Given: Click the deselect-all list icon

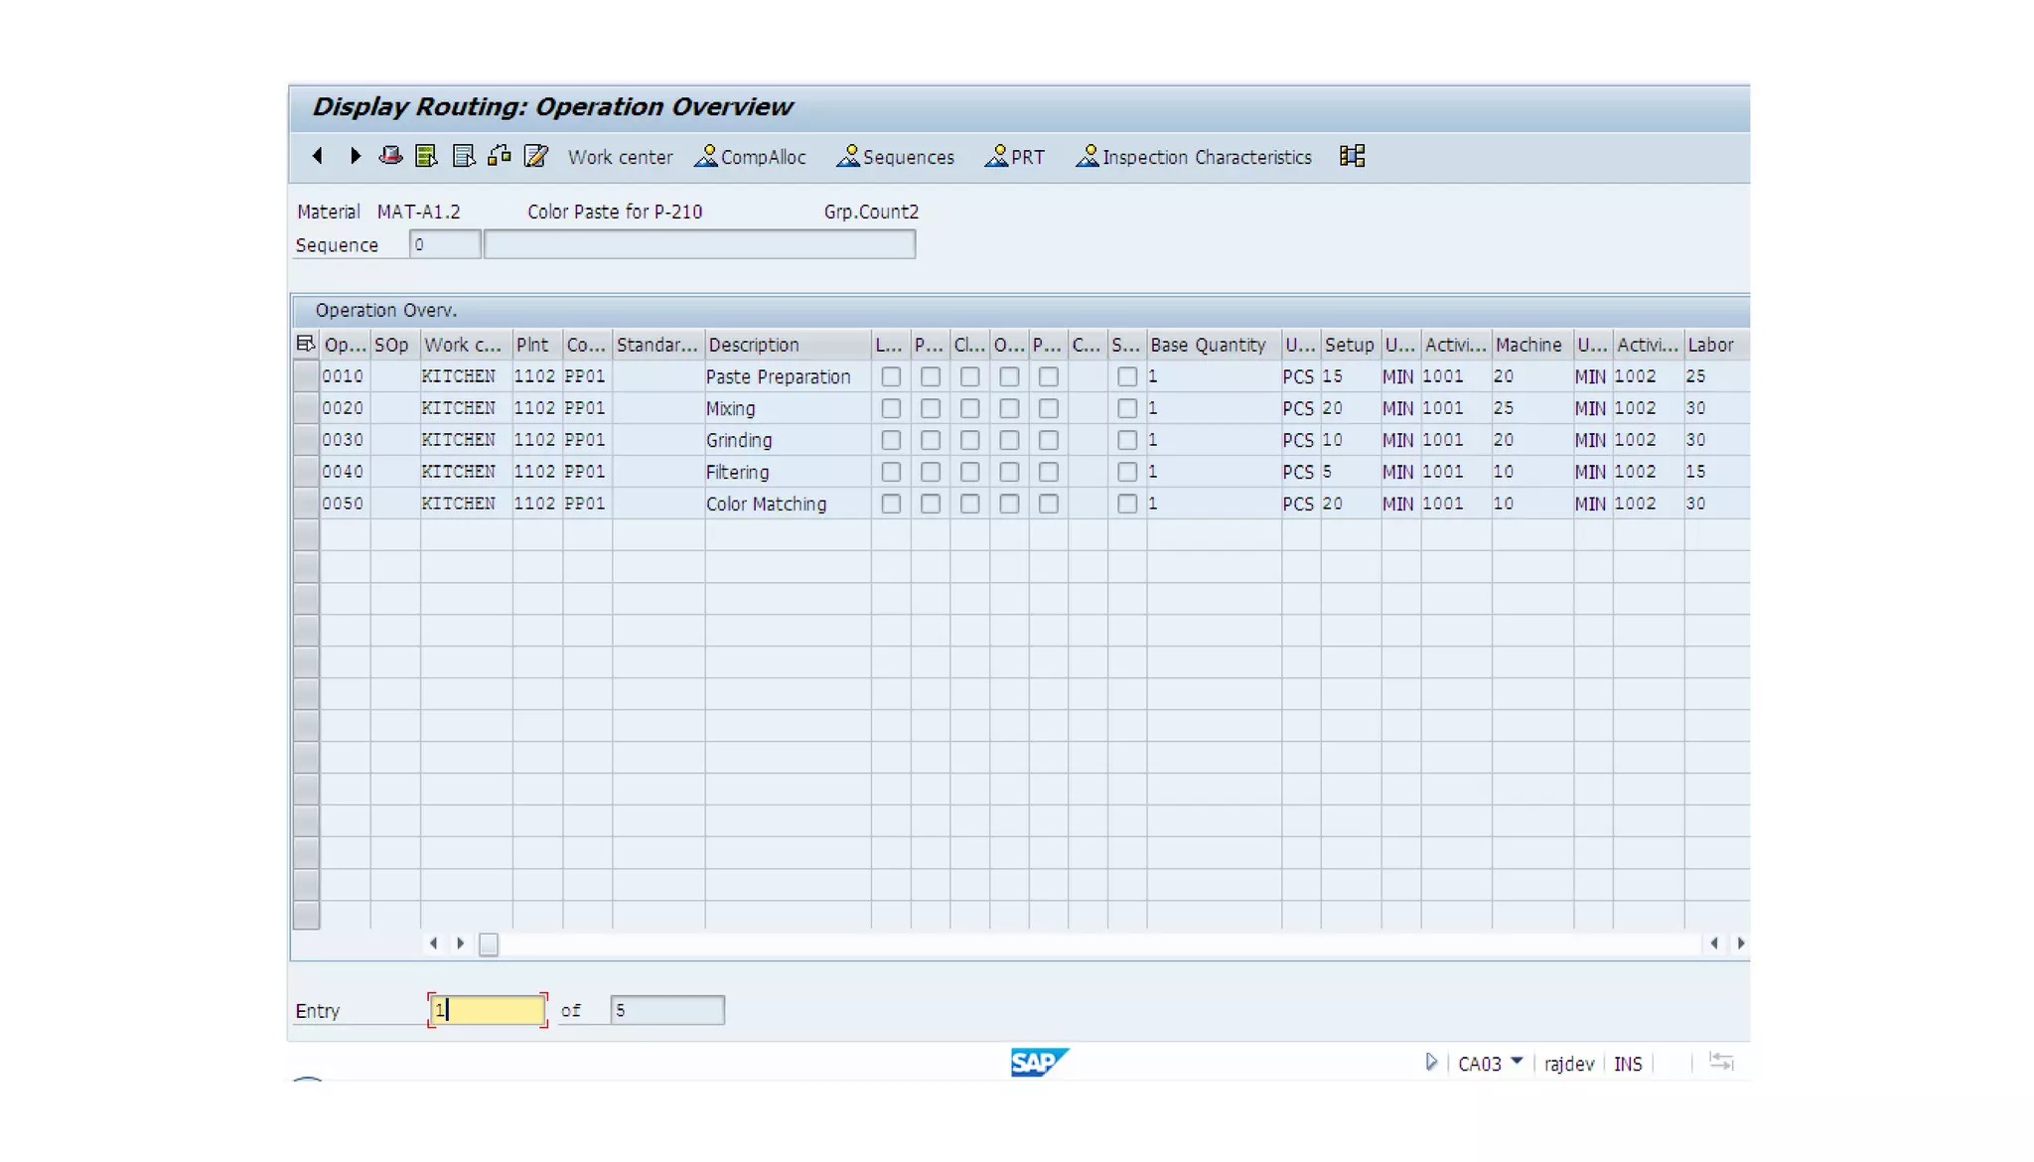Looking at the screenshot, I should [463, 156].
